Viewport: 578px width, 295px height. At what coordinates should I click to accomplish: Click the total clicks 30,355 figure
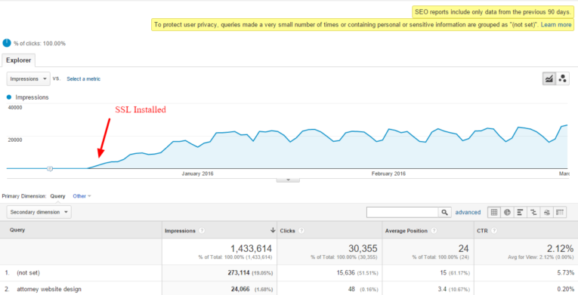(x=363, y=248)
